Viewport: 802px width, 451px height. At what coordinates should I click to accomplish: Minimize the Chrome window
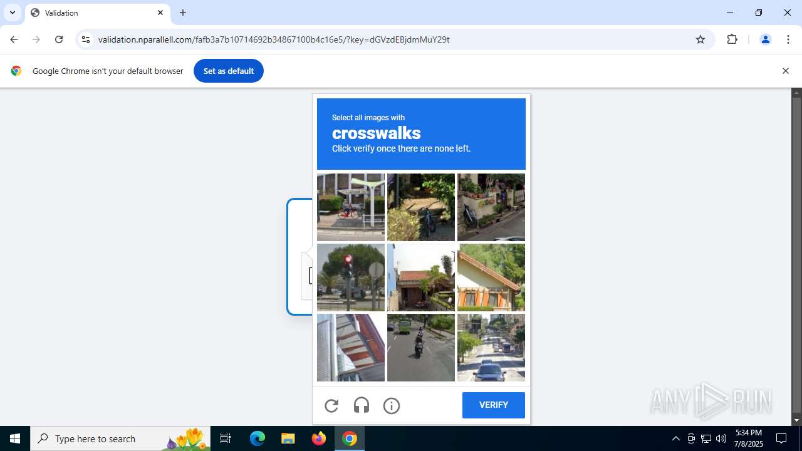point(730,13)
